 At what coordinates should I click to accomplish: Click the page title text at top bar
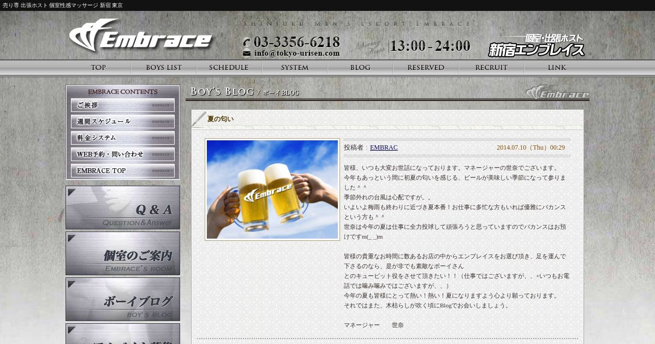[x=63, y=5]
